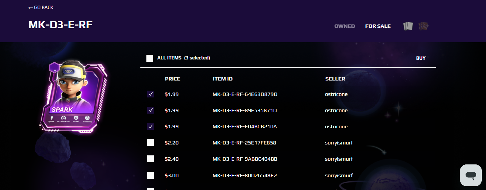Click item ID MK-D3-E-RF-E04BCB210A
This screenshot has width=486, height=190.
[x=245, y=126]
